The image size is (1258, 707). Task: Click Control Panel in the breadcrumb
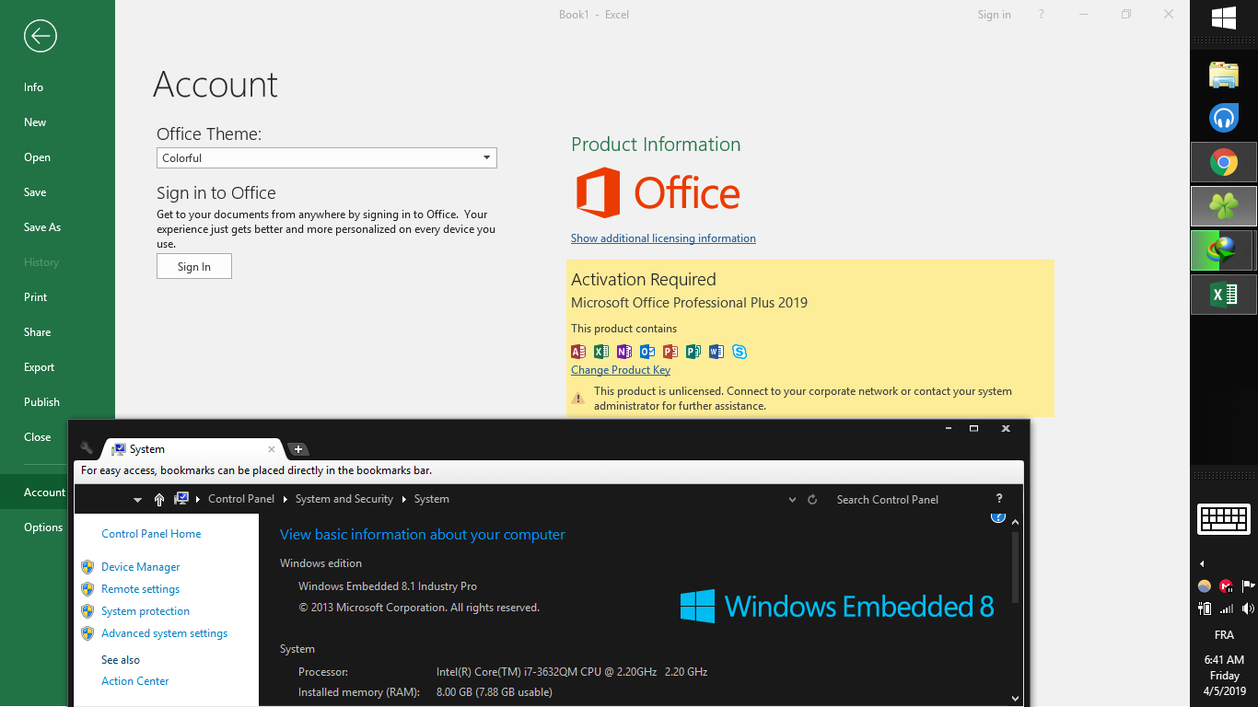(241, 499)
